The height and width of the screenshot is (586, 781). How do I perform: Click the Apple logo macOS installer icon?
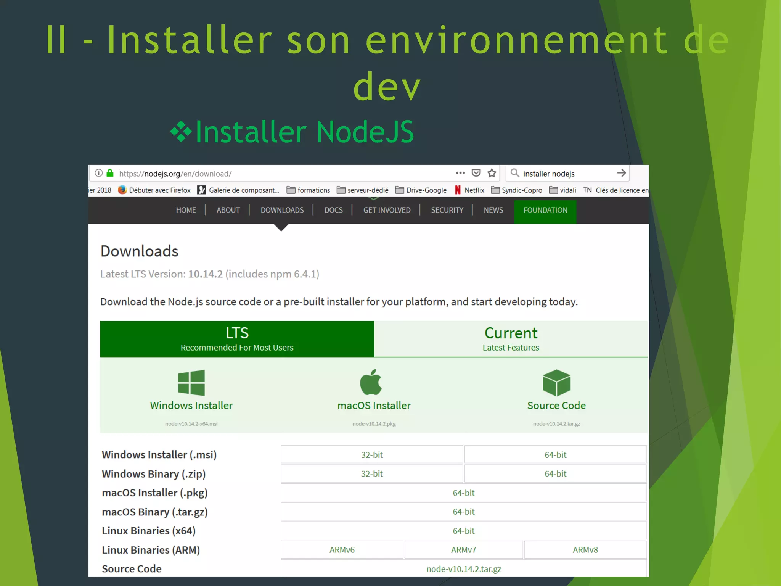371,382
